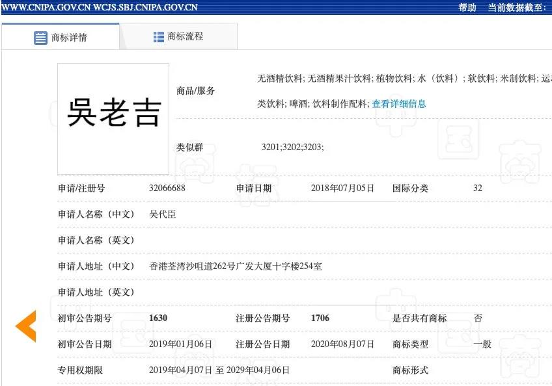Click the 申请日期 label
552x386 pixels.
click(x=254, y=188)
